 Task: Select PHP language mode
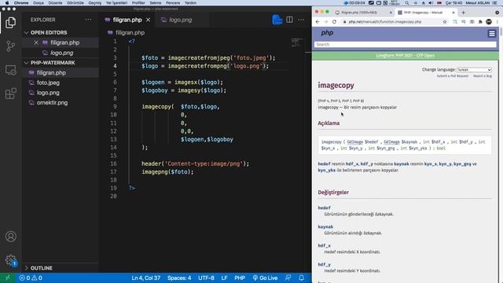[240, 277]
